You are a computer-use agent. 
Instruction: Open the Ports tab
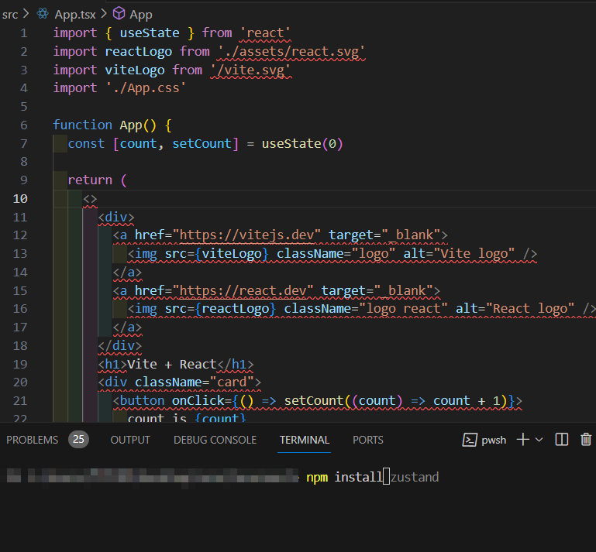(x=368, y=440)
